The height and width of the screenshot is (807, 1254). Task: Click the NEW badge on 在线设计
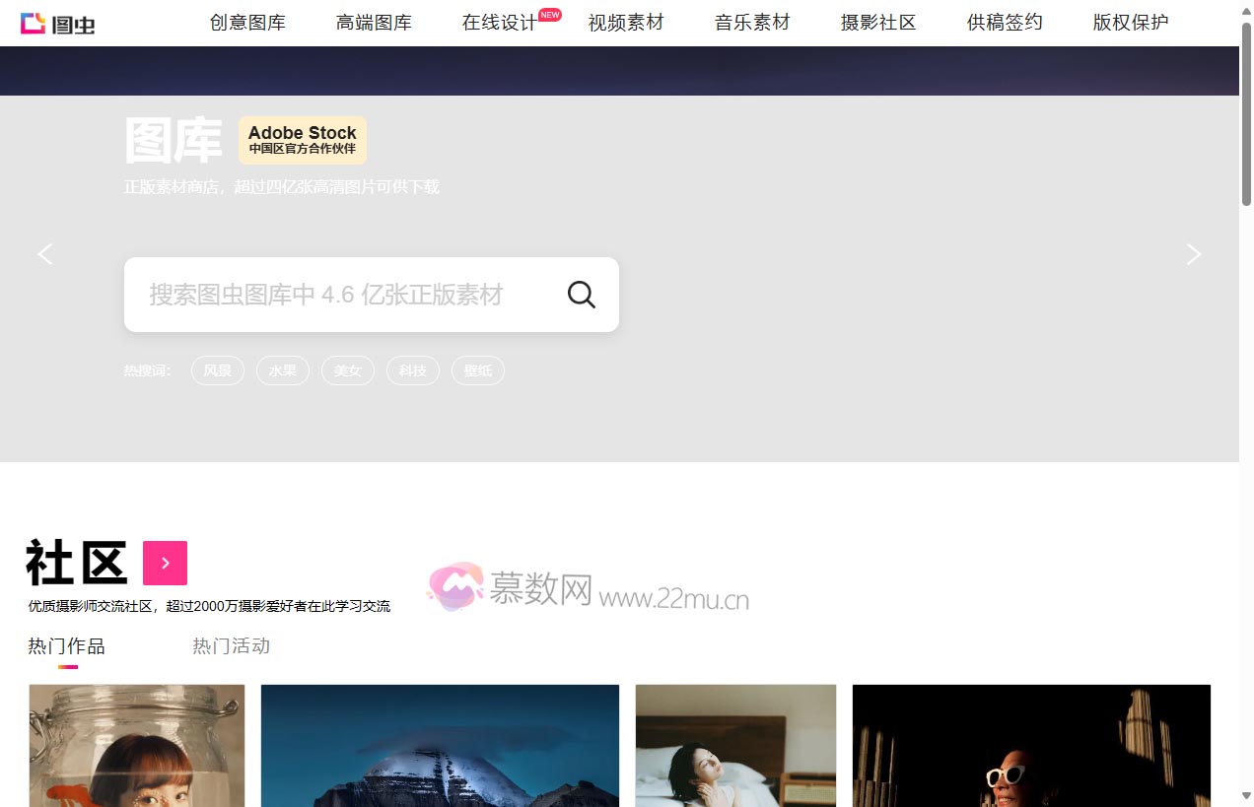pyautogui.click(x=550, y=14)
